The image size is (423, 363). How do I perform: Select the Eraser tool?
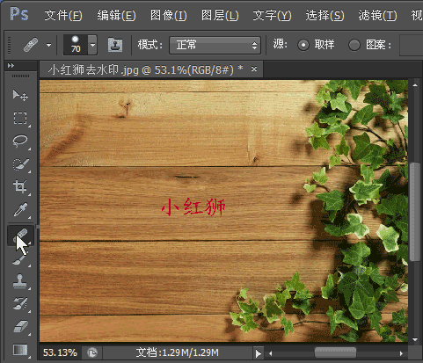click(20, 327)
